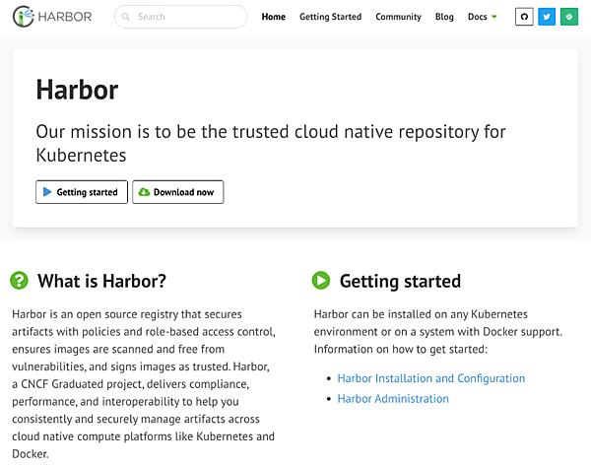The image size is (591, 466).
Task: Navigate to the Blog page
Action: click(x=444, y=17)
